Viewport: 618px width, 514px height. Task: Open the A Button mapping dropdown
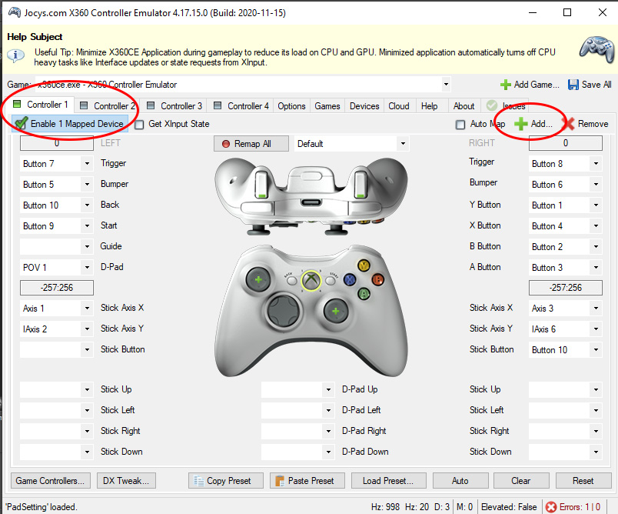[x=596, y=268]
